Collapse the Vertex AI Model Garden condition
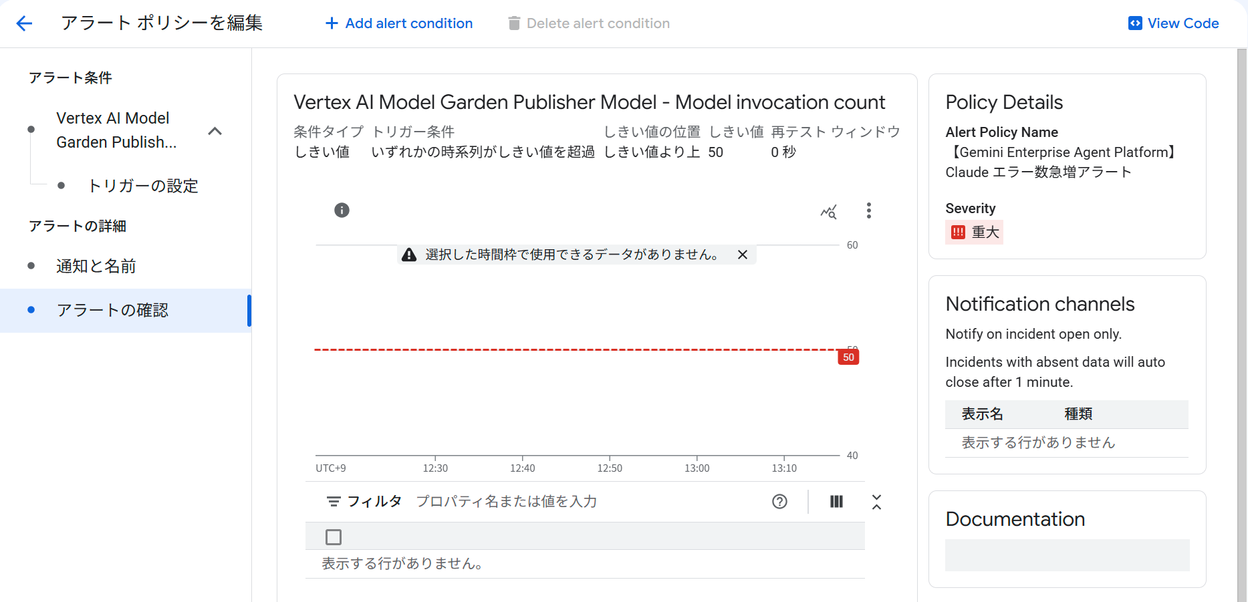1248x602 pixels. [x=215, y=131]
